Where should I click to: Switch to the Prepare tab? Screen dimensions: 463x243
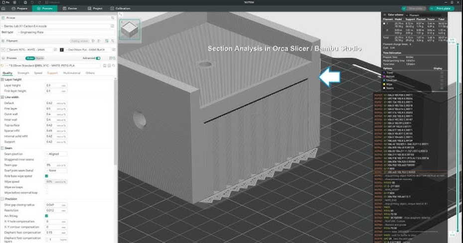[x=19, y=8]
